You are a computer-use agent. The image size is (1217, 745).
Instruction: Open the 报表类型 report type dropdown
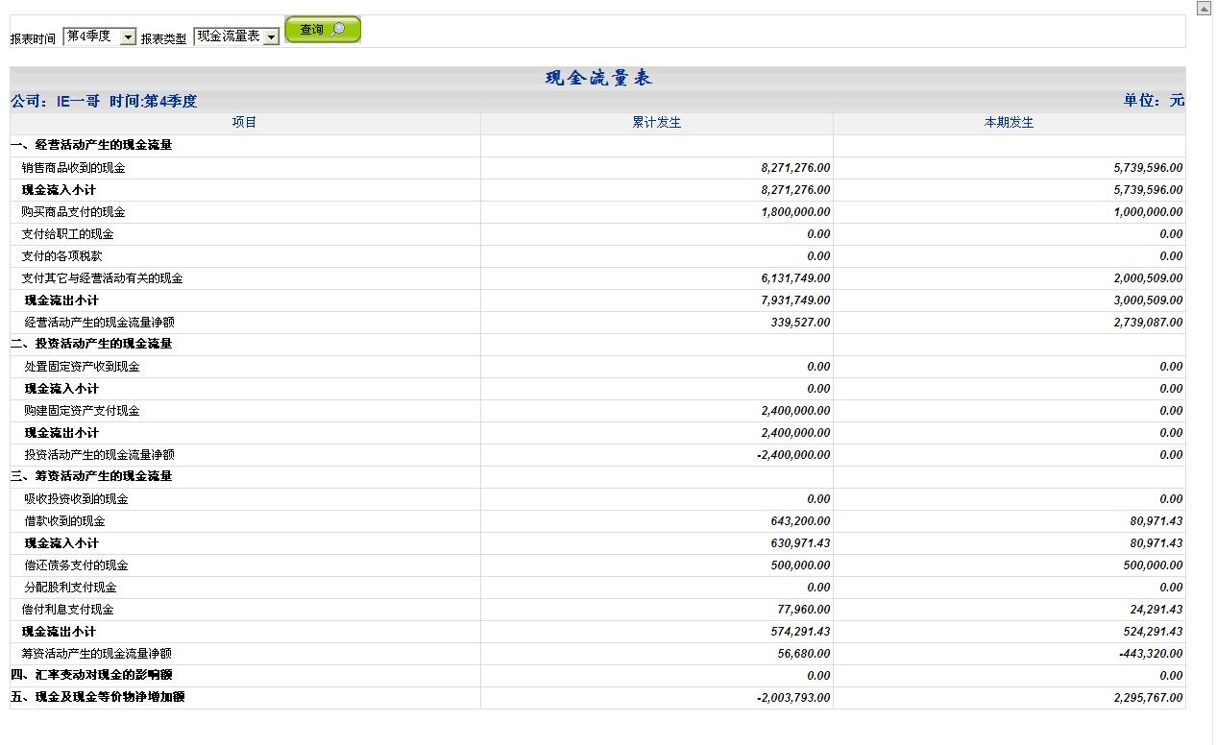click(236, 36)
